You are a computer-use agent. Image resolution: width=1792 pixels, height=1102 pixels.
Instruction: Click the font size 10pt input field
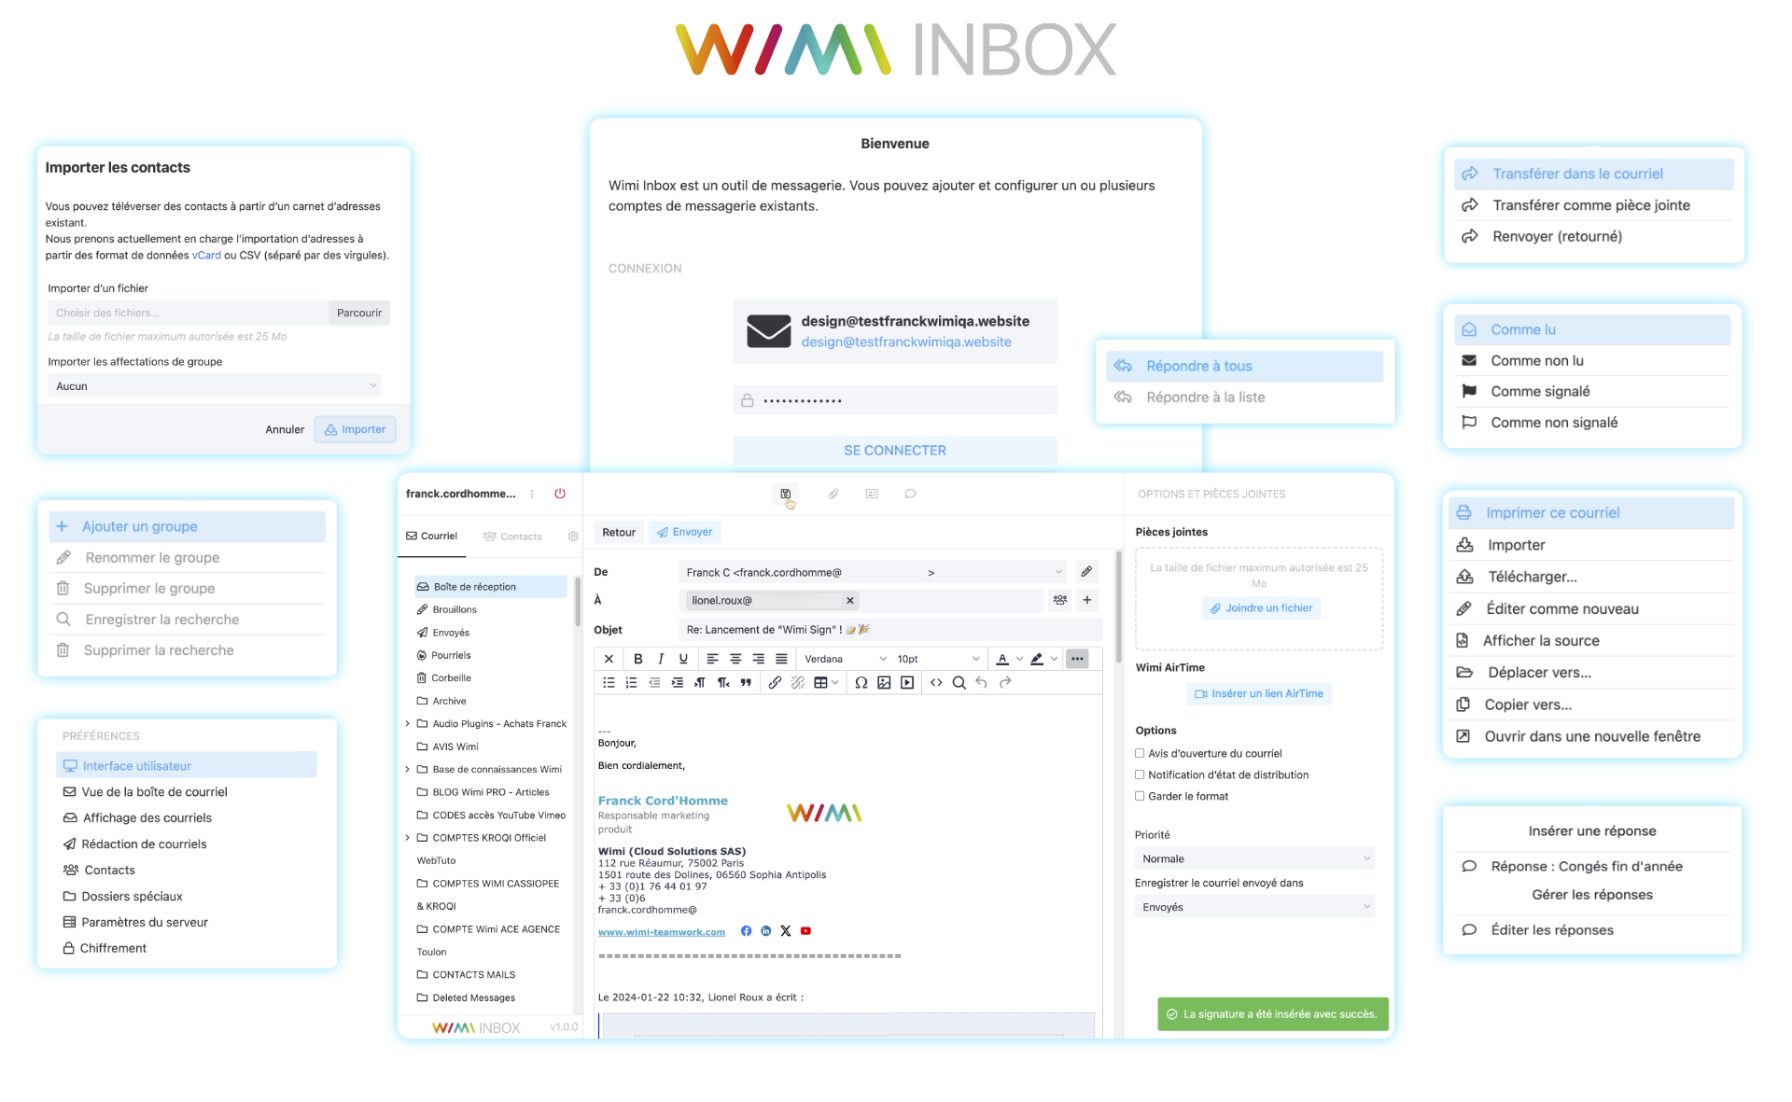point(934,661)
